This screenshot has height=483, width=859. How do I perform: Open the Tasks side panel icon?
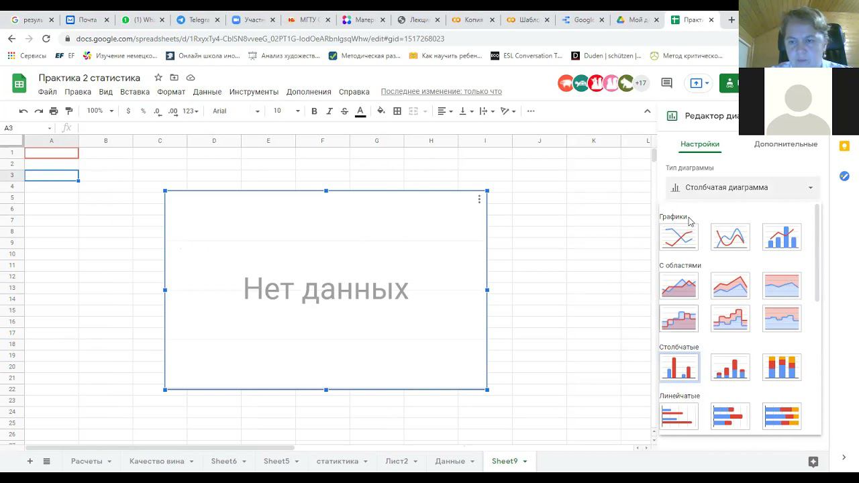[x=844, y=176]
